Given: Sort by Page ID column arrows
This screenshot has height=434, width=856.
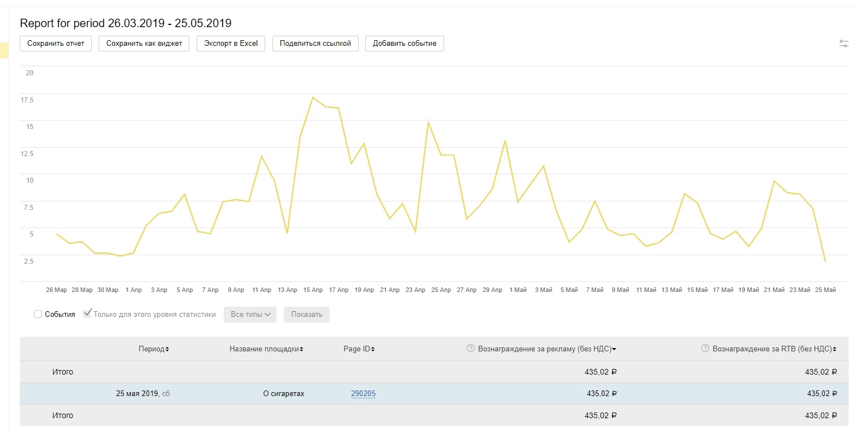Looking at the screenshot, I should [373, 349].
